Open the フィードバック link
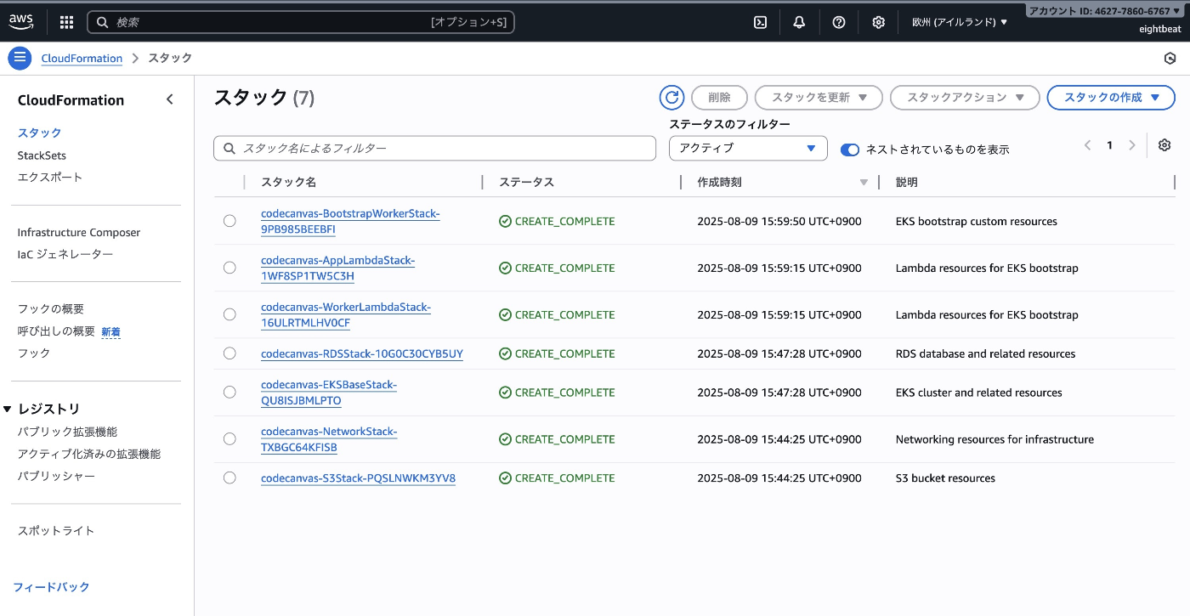The image size is (1190, 616). (51, 586)
